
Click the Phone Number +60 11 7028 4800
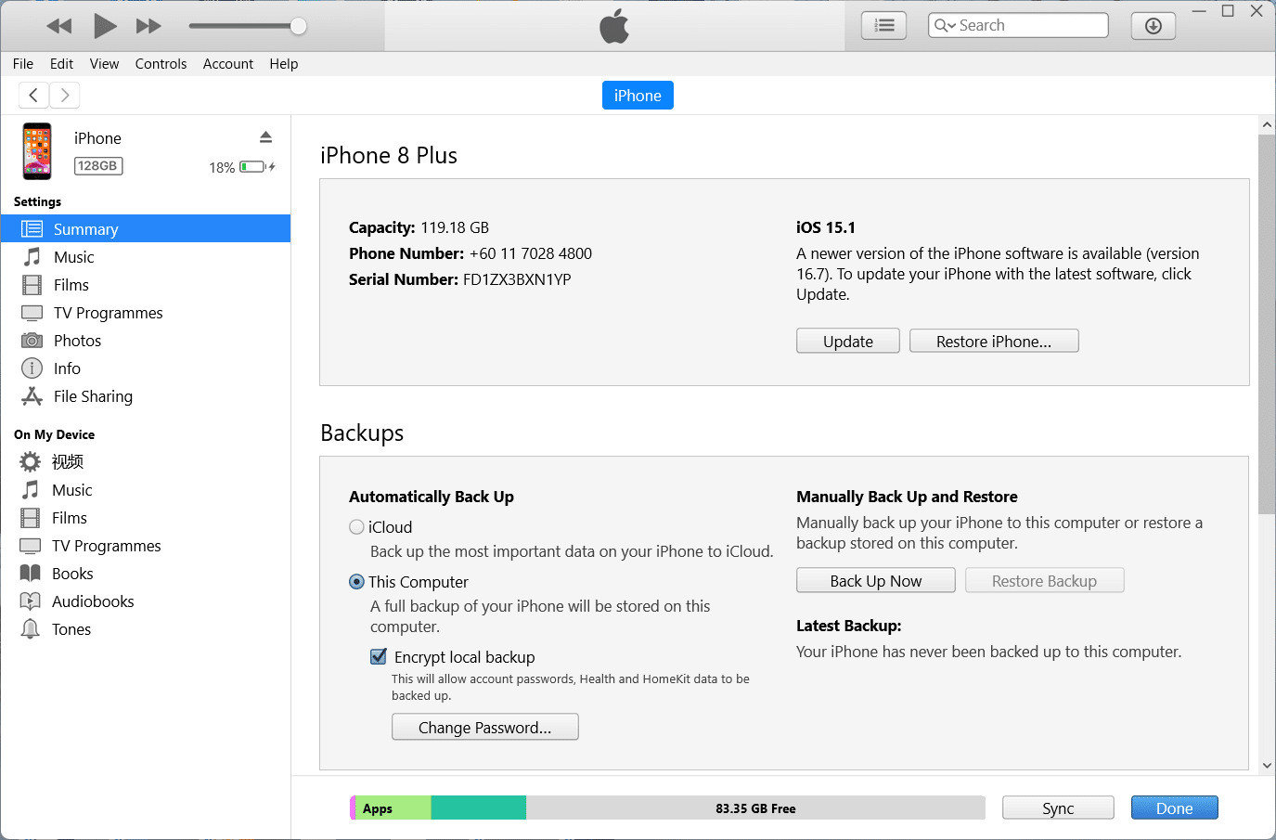click(470, 253)
